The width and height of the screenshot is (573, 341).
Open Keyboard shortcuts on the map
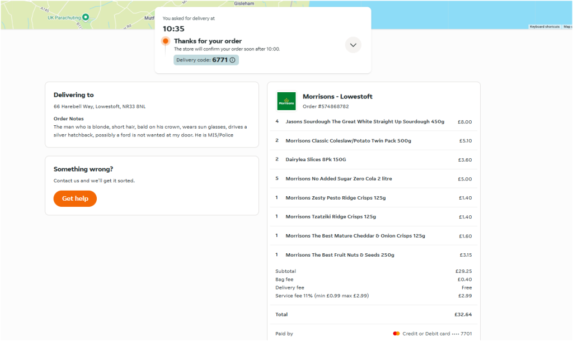(544, 27)
